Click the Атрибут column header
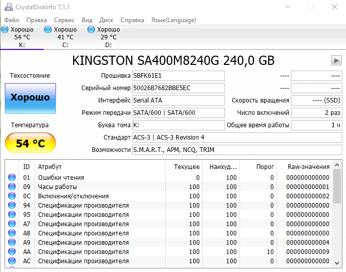This screenshot has height=272, width=346. (x=100, y=167)
